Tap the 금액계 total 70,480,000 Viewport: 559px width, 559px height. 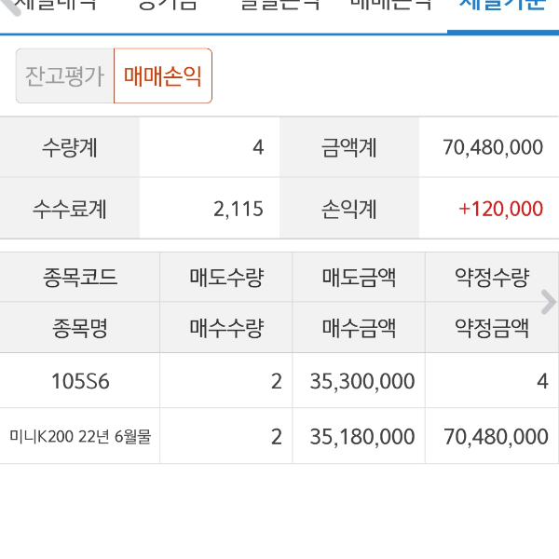[493, 147]
